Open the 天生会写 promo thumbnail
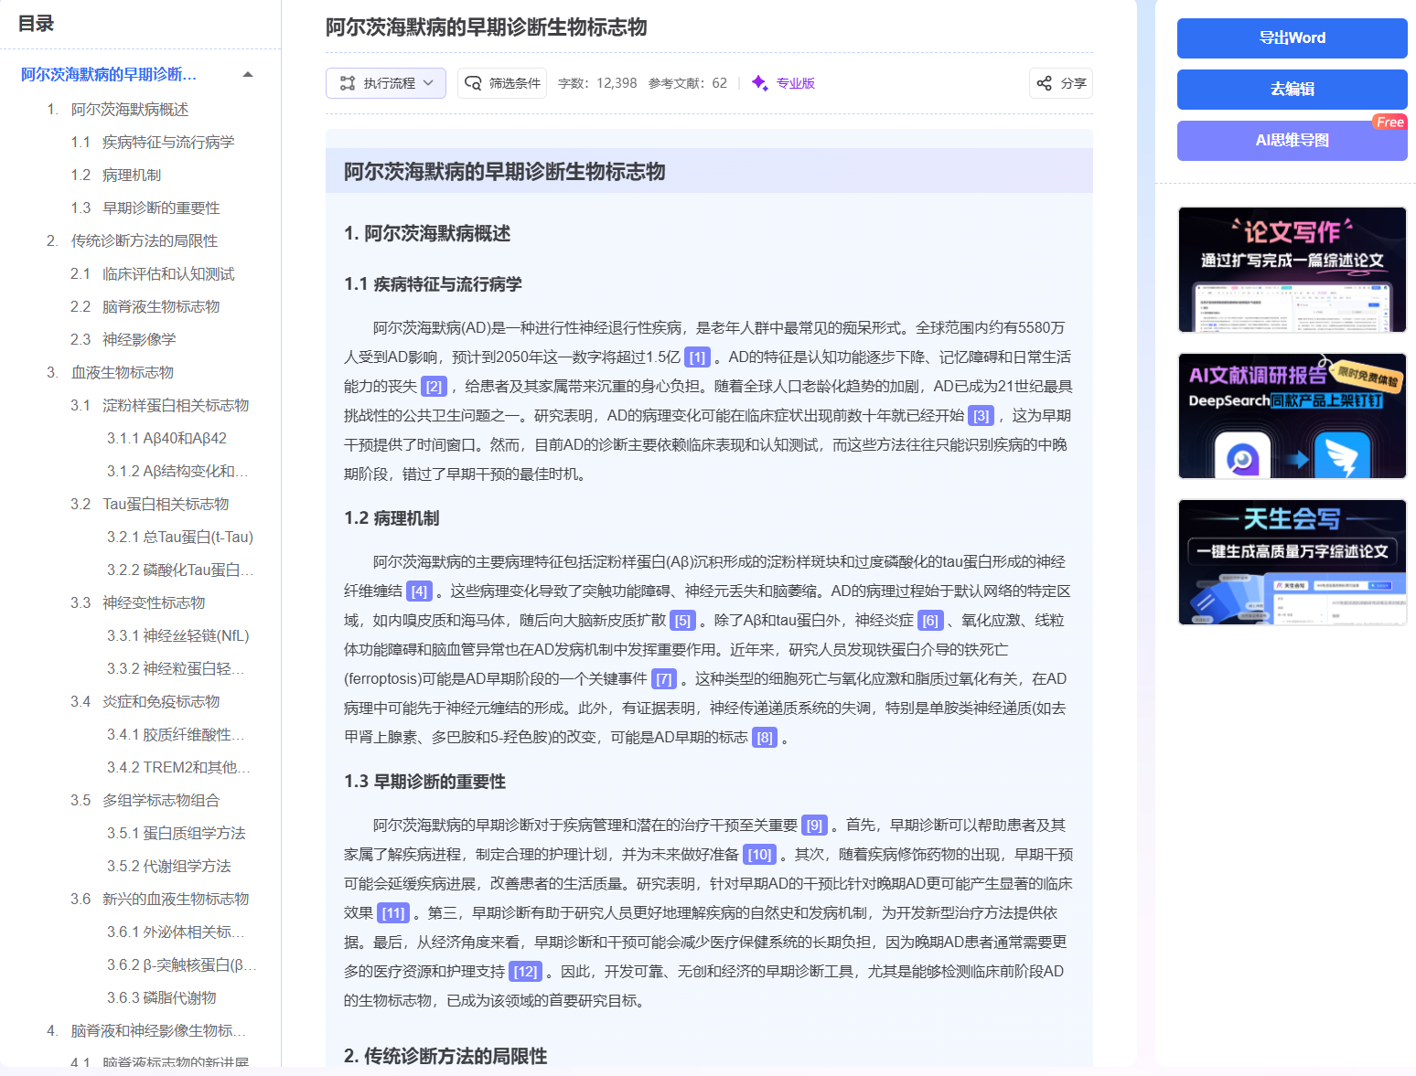 (1293, 562)
